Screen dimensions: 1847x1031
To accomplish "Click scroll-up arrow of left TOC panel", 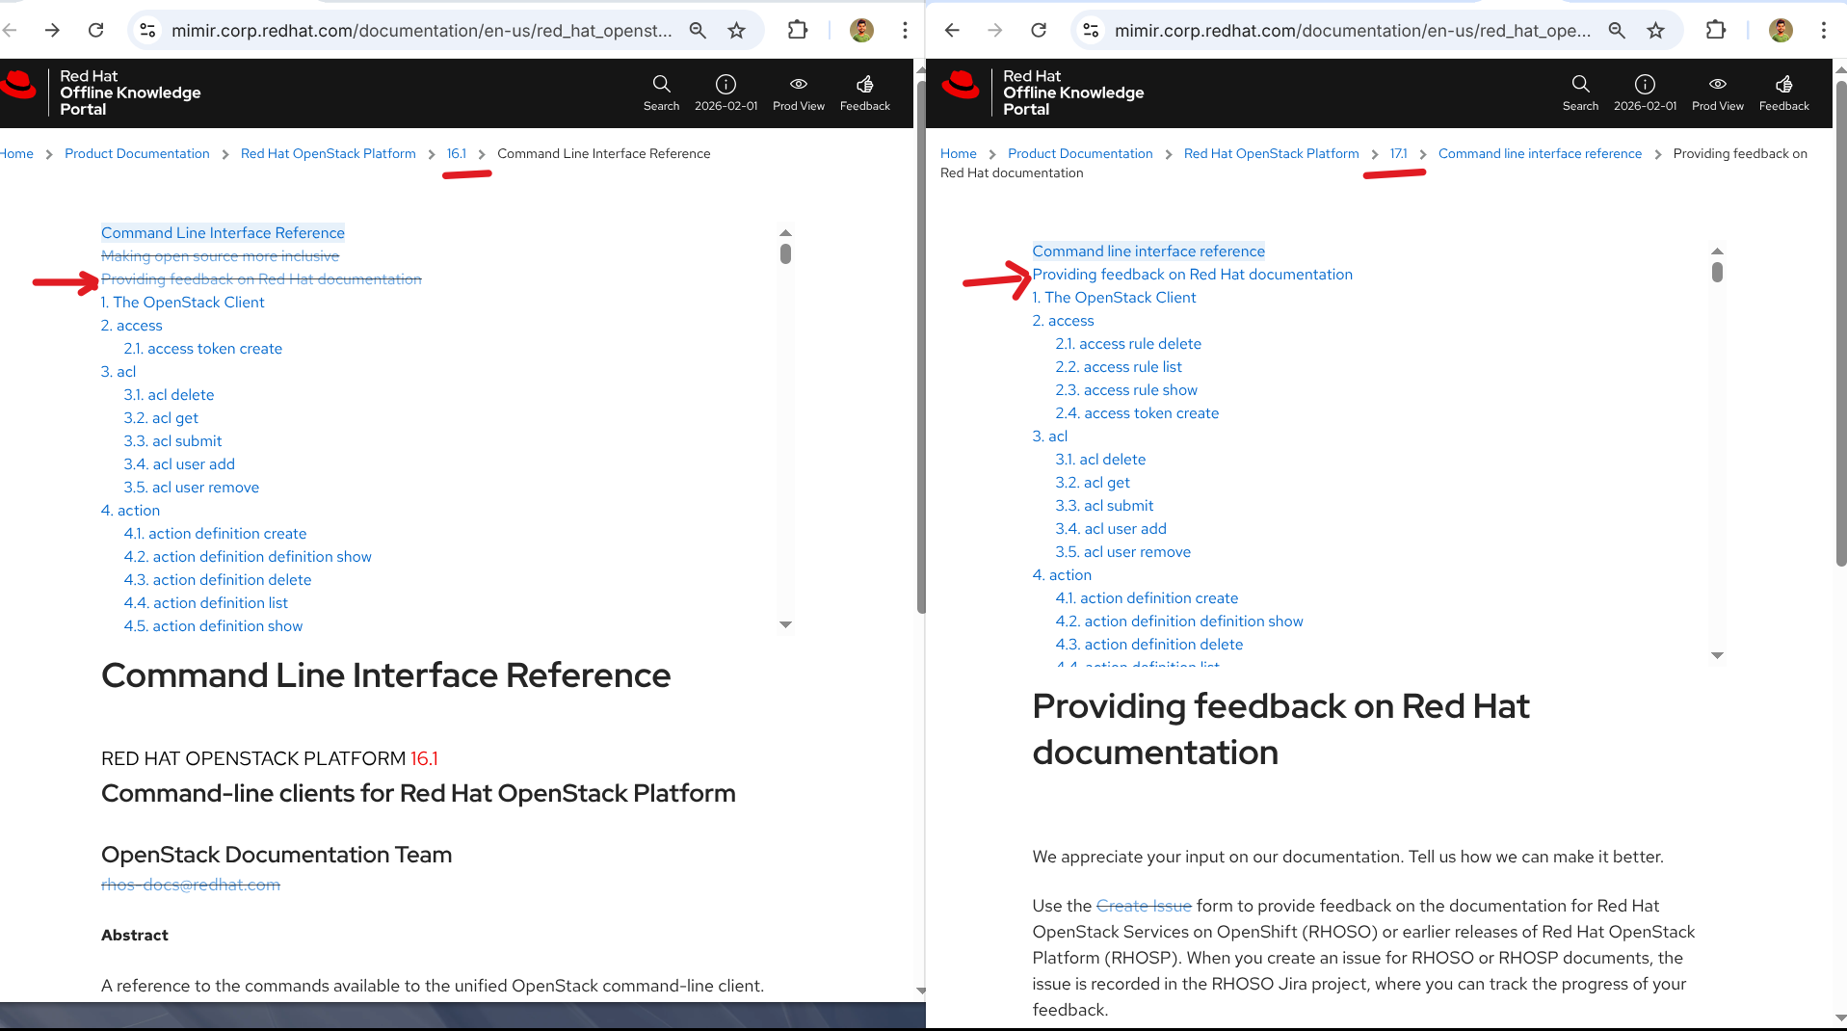I will [785, 233].
